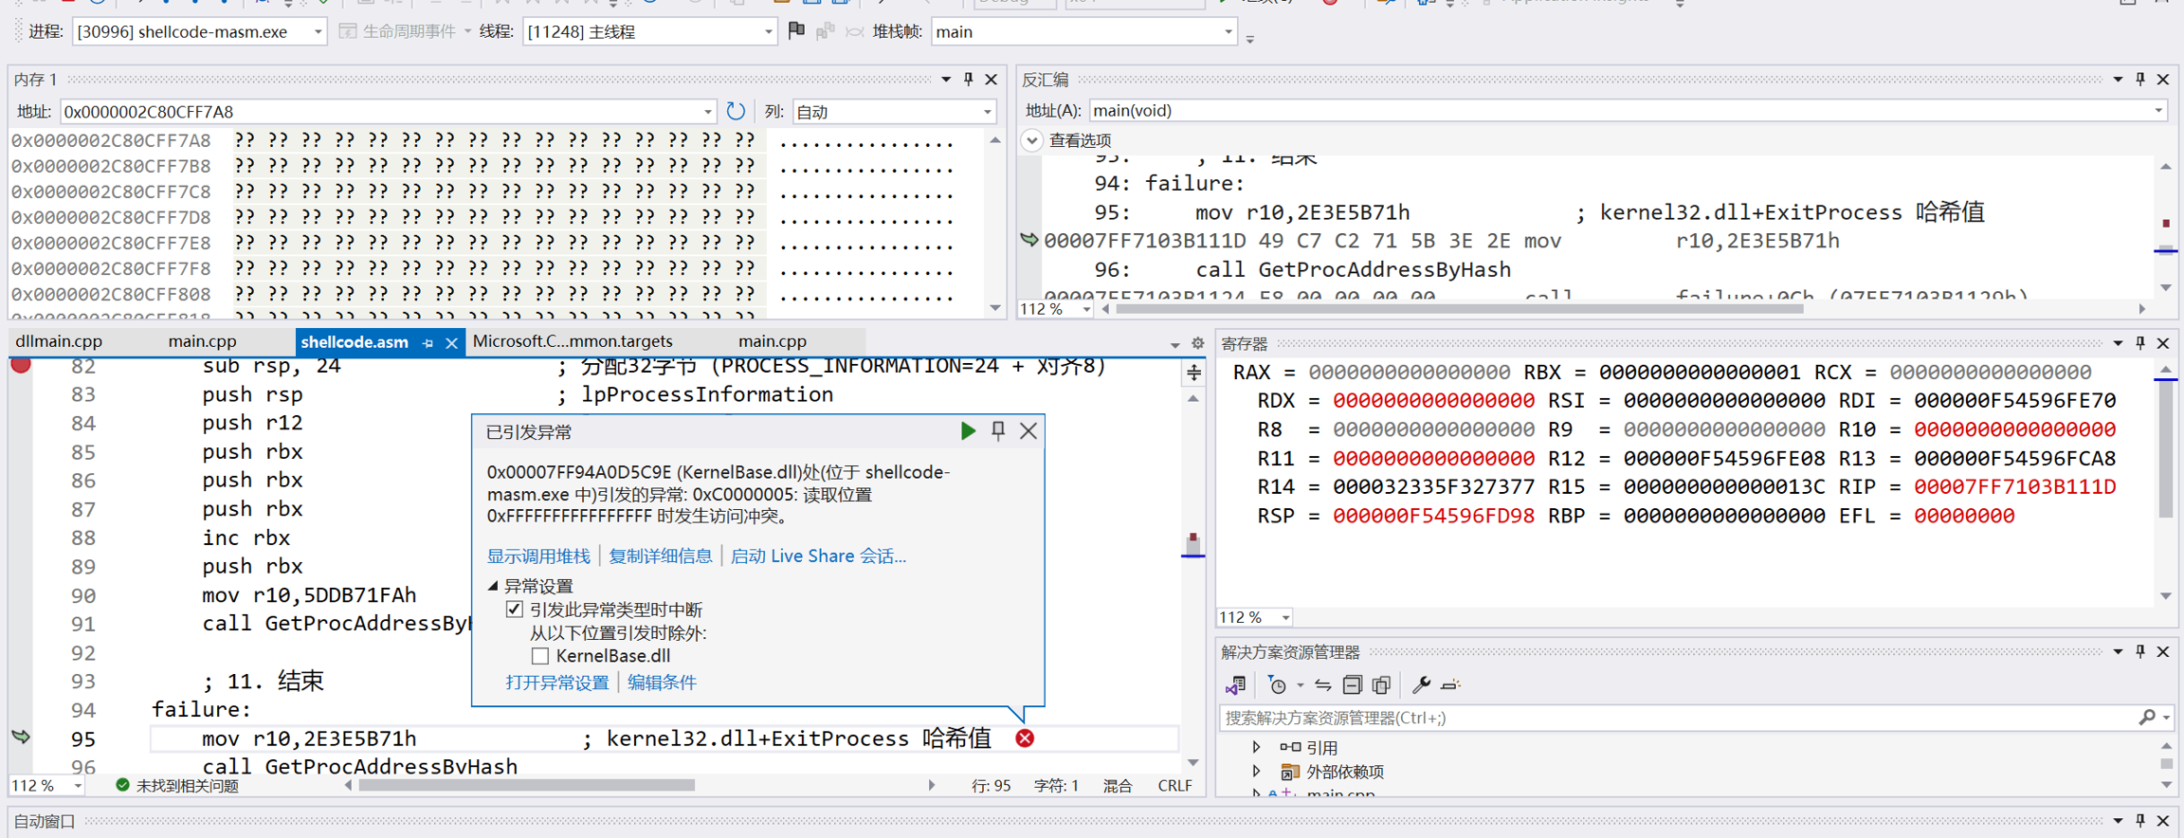
Task: Click the memory window refresh icon
Action: click(x=736, y=111)
